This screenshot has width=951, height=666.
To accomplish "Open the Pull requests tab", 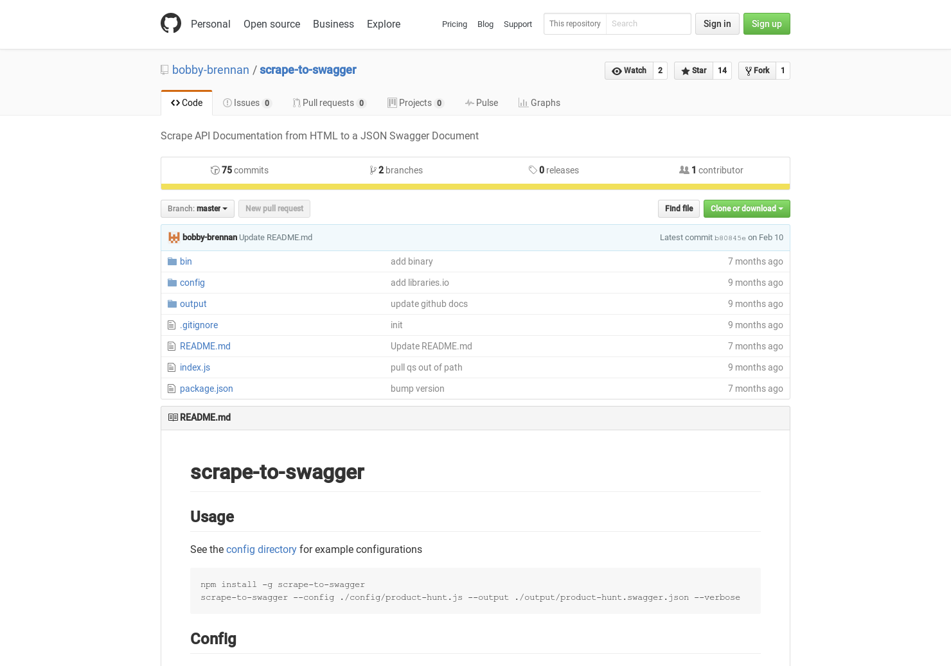I will coord(330,103).
